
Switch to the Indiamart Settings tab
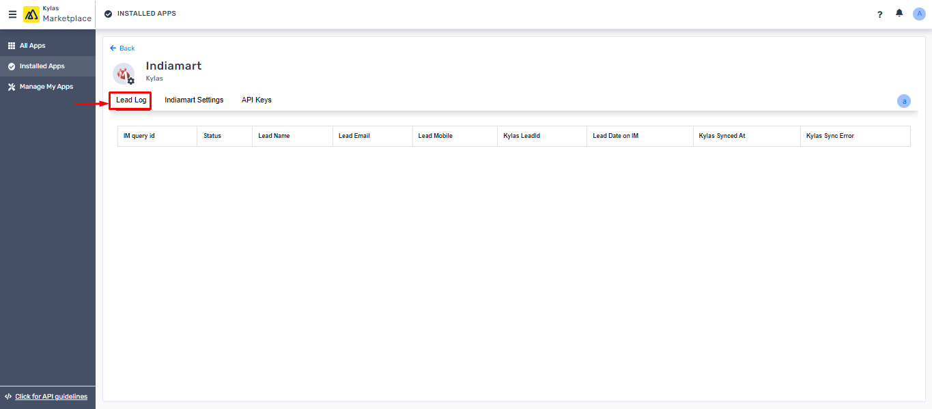(194, 100)
